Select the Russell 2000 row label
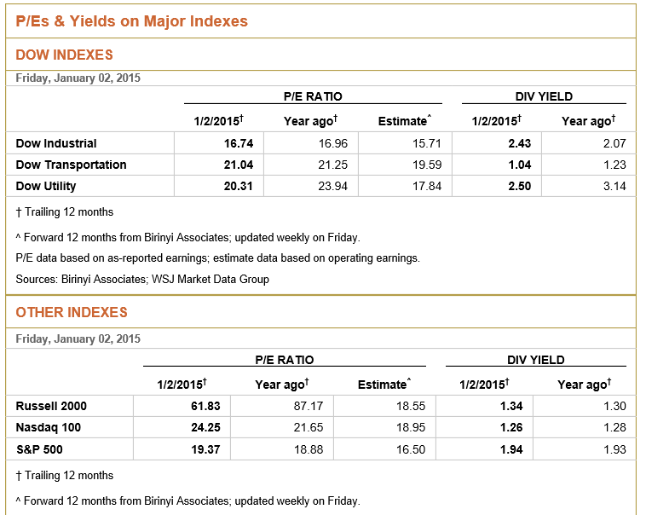The height and width of the screenshot is (515, 646). [51, 406]
